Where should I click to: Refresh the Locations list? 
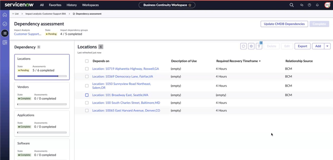[244, 46]
